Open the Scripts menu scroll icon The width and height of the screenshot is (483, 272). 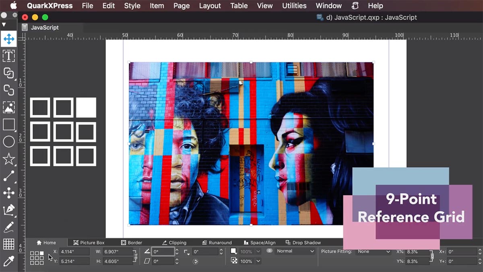[x=355, y=6]
